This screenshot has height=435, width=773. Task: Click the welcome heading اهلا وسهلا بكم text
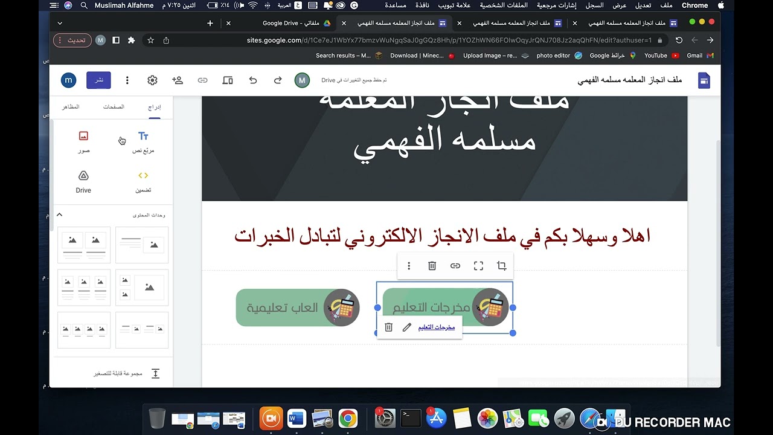pos(442,236)
